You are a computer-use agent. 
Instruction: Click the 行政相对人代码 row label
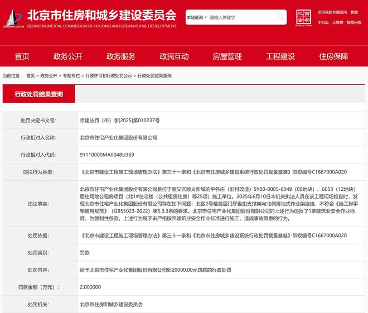coord(38,155)
